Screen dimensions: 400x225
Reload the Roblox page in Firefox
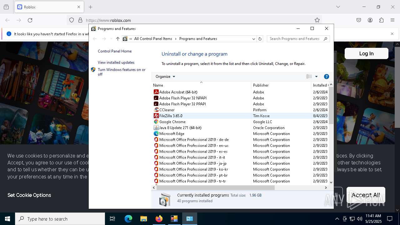(x=30, y=20)
